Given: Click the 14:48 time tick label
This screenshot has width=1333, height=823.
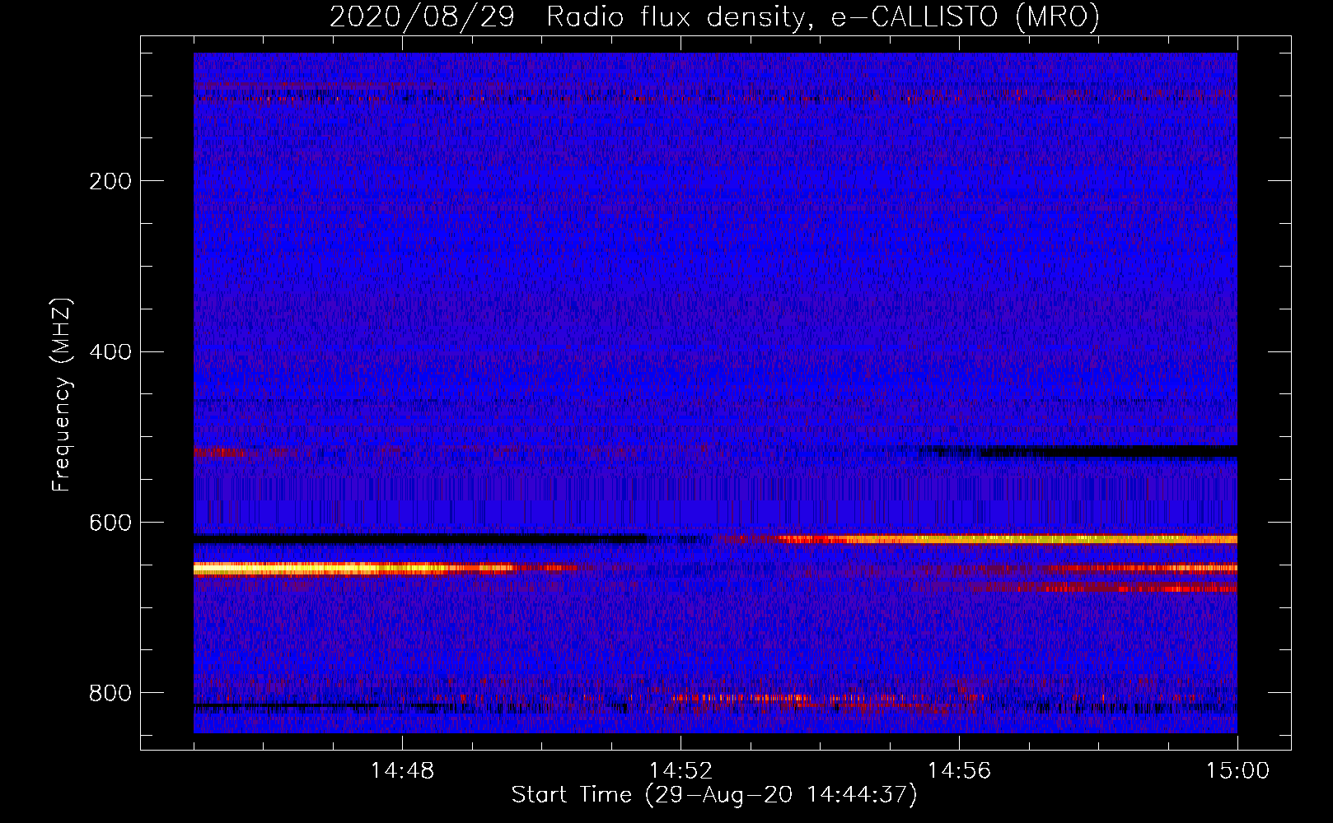Looking at the screenshot, I should pos(402,771).
